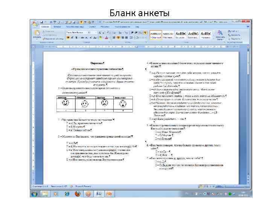Open the font size dropdown
Screen dimensions: 271x203
96,32
